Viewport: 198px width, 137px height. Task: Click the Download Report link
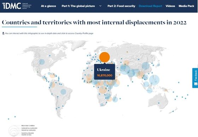coord(150,6)
